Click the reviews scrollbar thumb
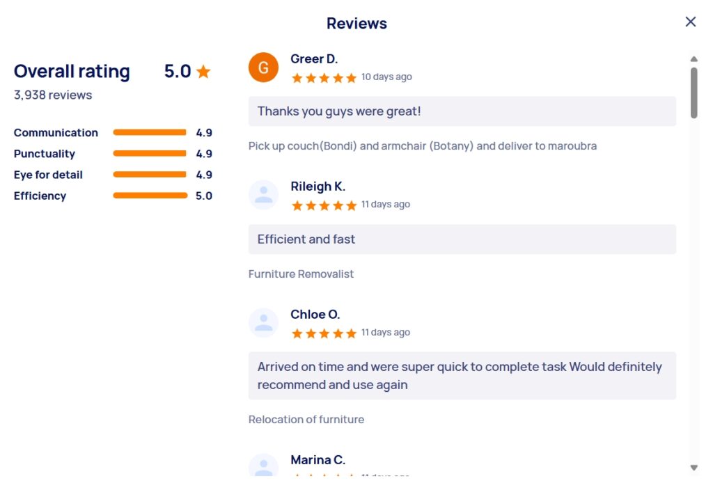 pyautogui.click(x=694, y=93)
